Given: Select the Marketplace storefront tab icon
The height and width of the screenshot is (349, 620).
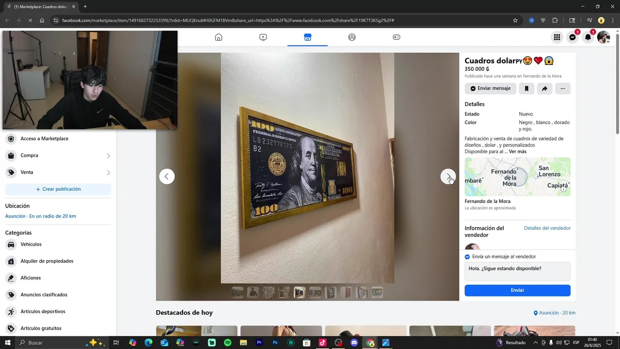Looking at the screenshot, I should click(308, 37).
